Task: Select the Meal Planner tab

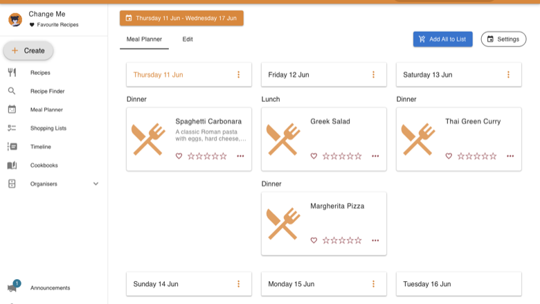Action: [x=144, y=39]
